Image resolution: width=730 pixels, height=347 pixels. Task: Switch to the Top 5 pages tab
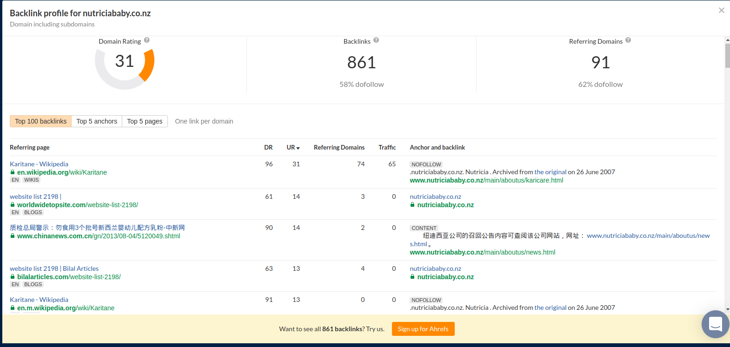pos(145,121)
